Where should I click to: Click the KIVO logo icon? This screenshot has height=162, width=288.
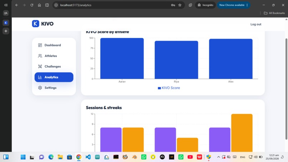pos(35,24)
